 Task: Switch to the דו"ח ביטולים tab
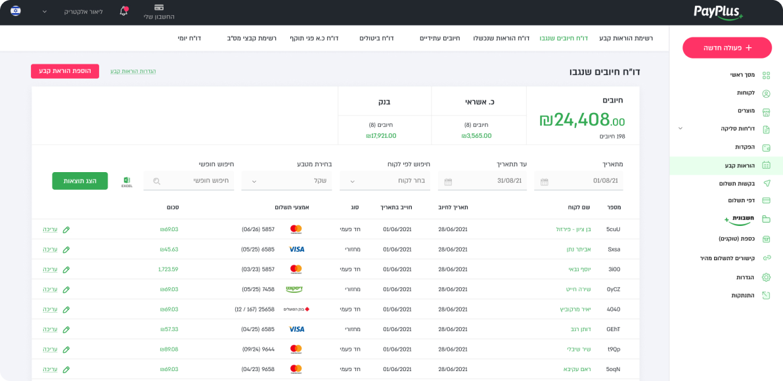click(376, 38)
